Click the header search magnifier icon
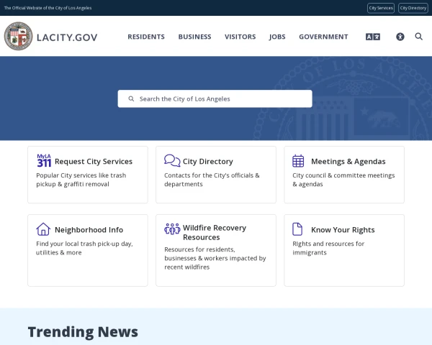The image size is (432, 345). tap(418, 37)
